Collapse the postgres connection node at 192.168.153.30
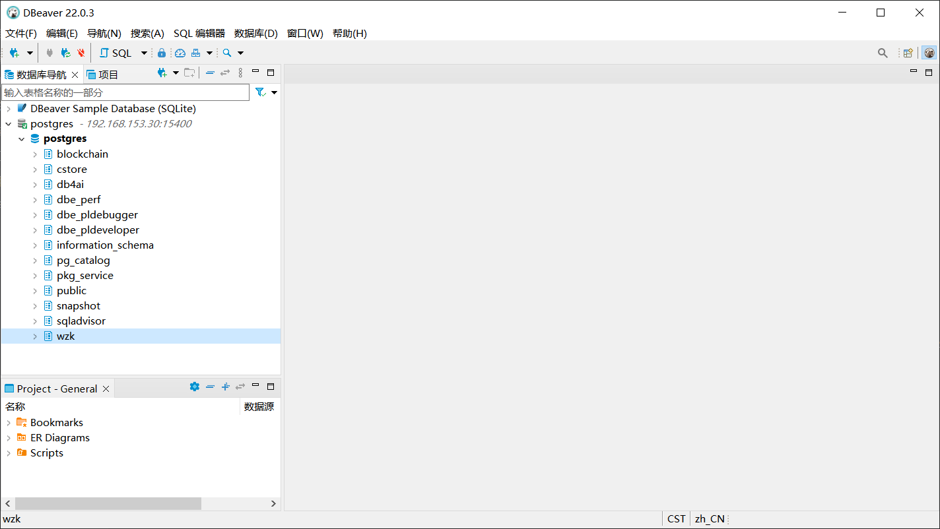This screenshot has height=529, width=940. coord(9,124)
